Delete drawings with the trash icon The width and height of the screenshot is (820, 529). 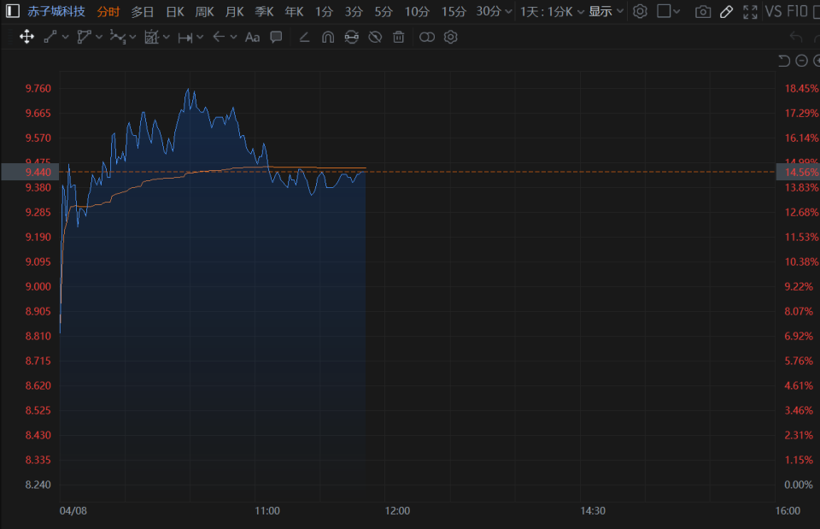pos(399,37)
